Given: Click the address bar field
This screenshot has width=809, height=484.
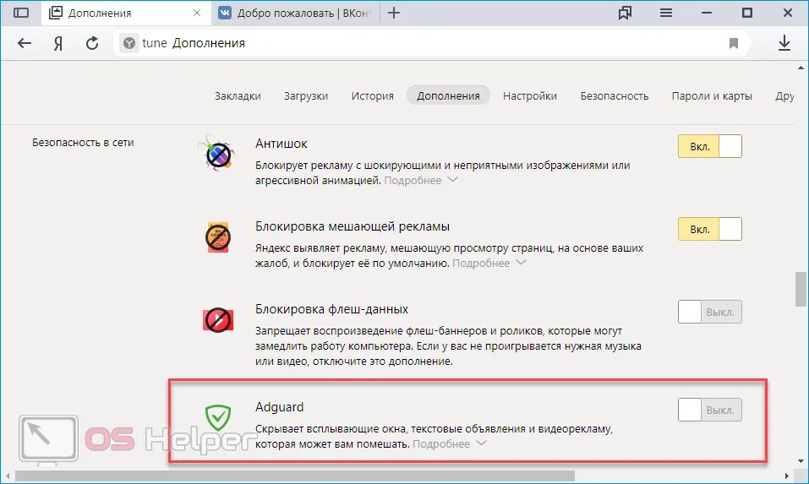Looking at the screenshot, I should point(431,43).
